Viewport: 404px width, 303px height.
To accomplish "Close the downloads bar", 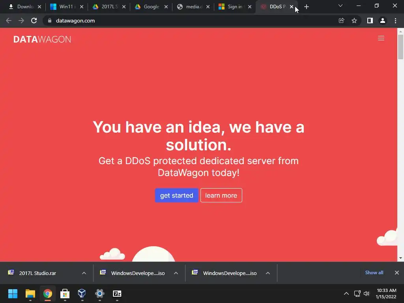I will pos(397,273).
